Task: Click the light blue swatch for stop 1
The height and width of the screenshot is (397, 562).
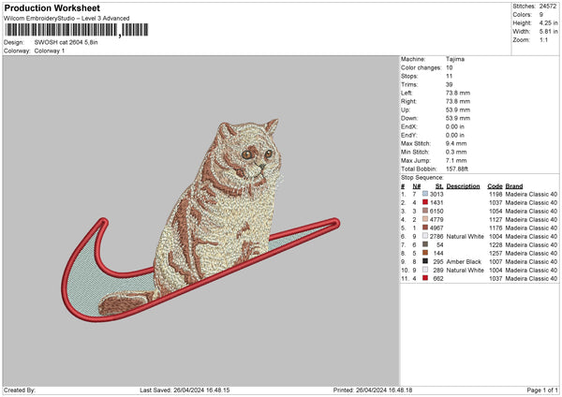Action: coord(425,194)
